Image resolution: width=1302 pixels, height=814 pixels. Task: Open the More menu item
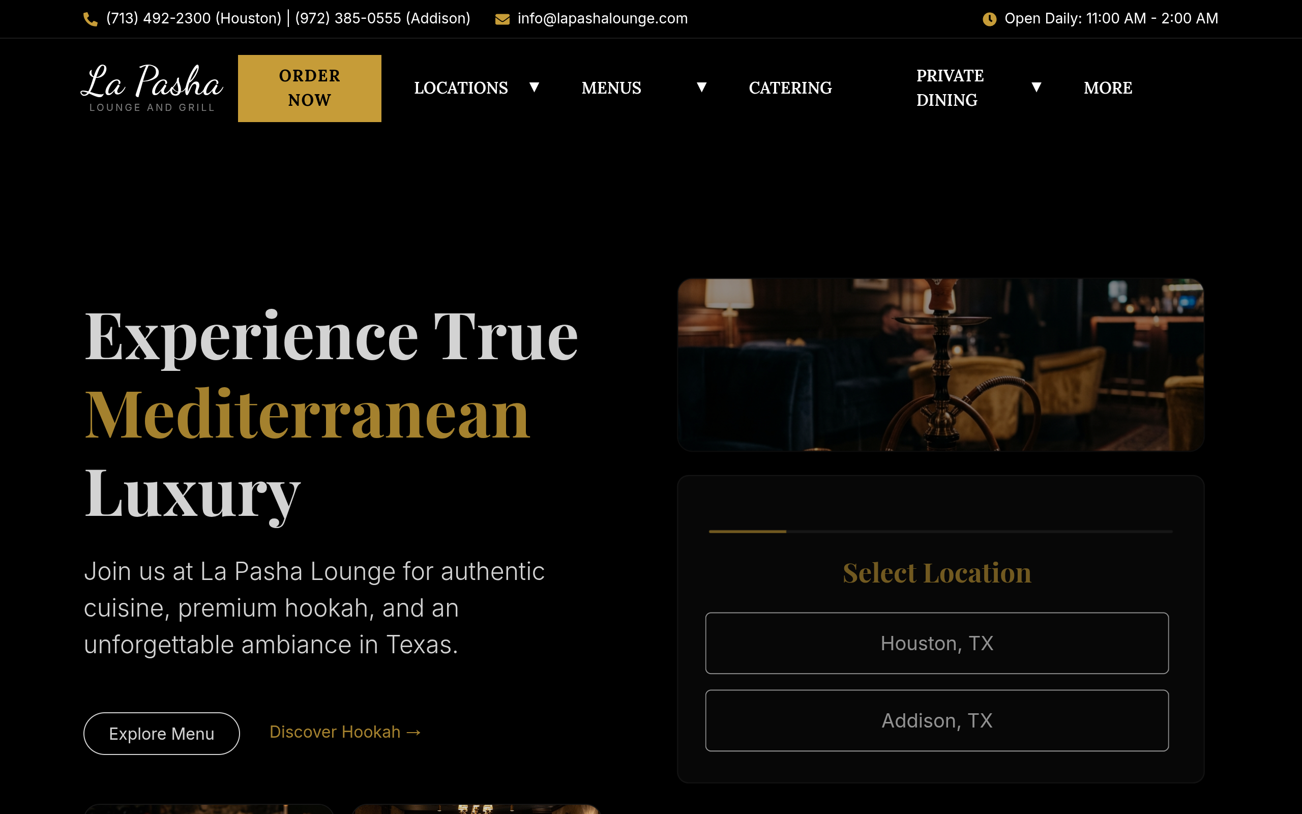pyautogui.click(x=1108, y=88)
